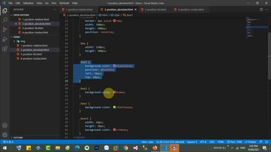Switch to 1-position-relative.html tab
The height and width of the screenshot is (152, 271).
79,9
